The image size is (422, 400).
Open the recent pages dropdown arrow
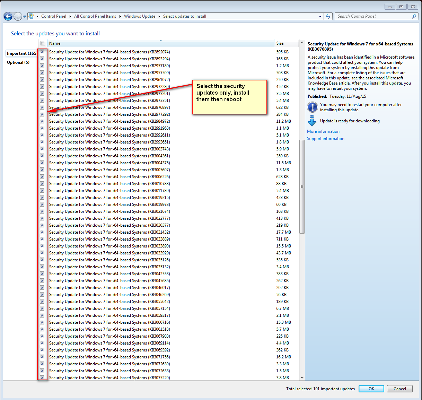25,17
